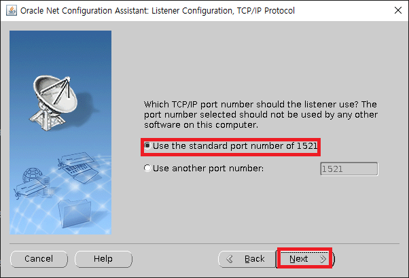Click the right chevron on Next button
Screen dimensions: 409x278
coord(323,259)
